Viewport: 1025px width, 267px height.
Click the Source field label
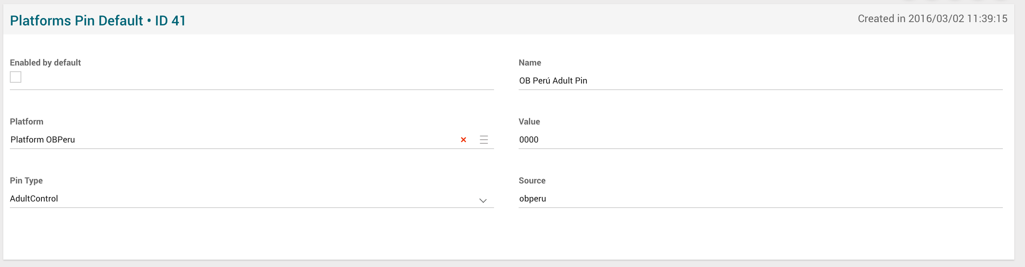(x=532, y=181)
